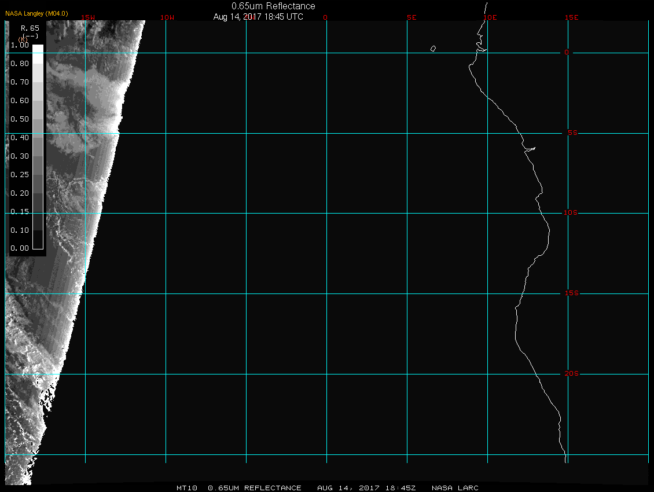The width and height of the screenshot is (654, 492).
Task: Click the "R.65" colorbar heading
Action: click(30, 28)
